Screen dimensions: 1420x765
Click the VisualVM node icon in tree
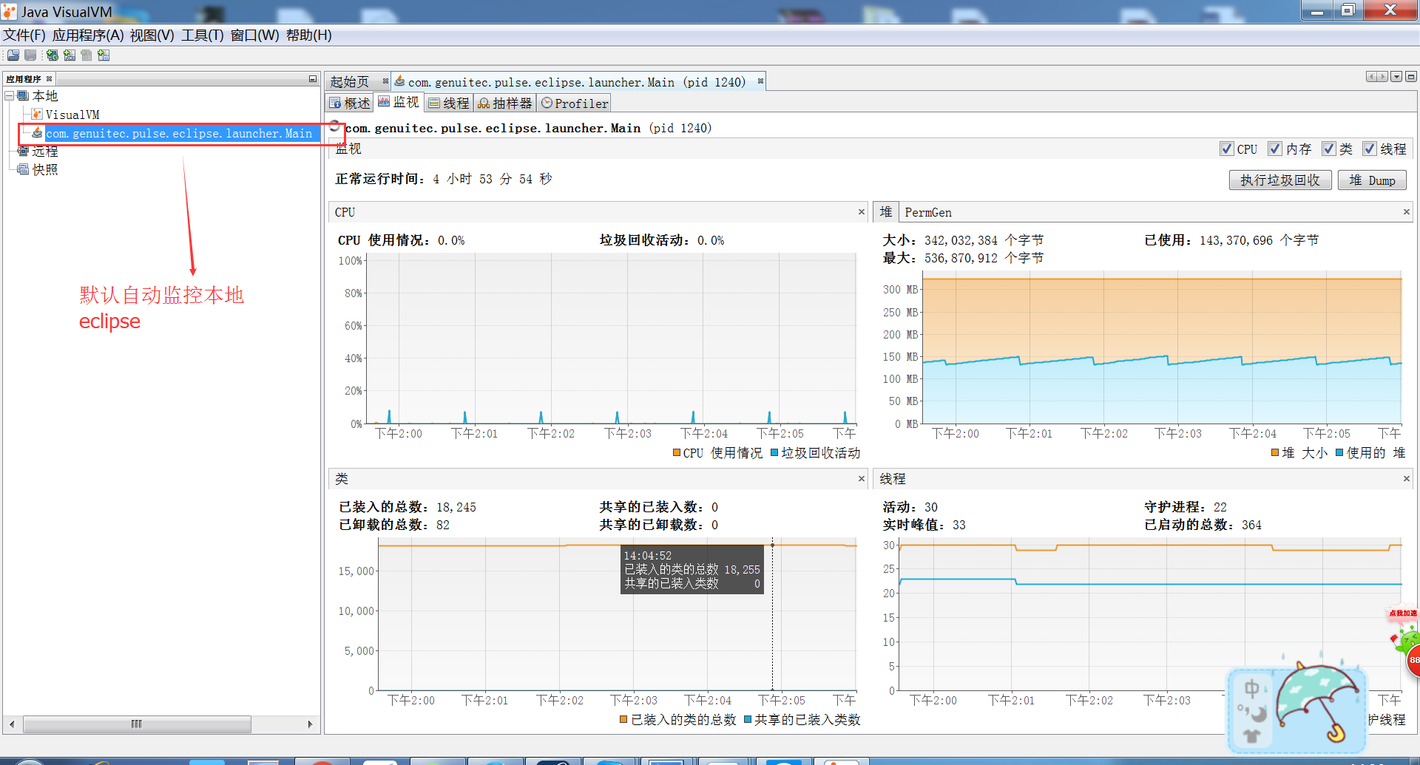click(x=37, y=115)
